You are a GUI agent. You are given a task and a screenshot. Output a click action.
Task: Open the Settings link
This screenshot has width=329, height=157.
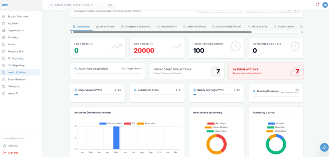[x=13, y=145]
